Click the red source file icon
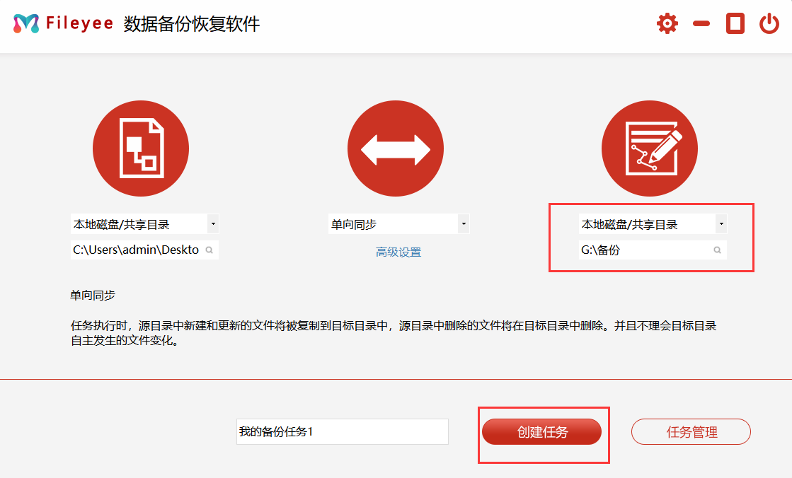 (141, 148)
